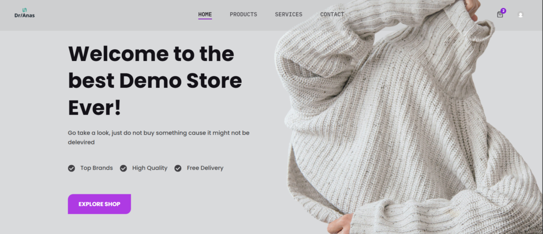Click the green logo icon above Dr/Anas
Viewport: 543px width, 234px height.
point(24,10)
